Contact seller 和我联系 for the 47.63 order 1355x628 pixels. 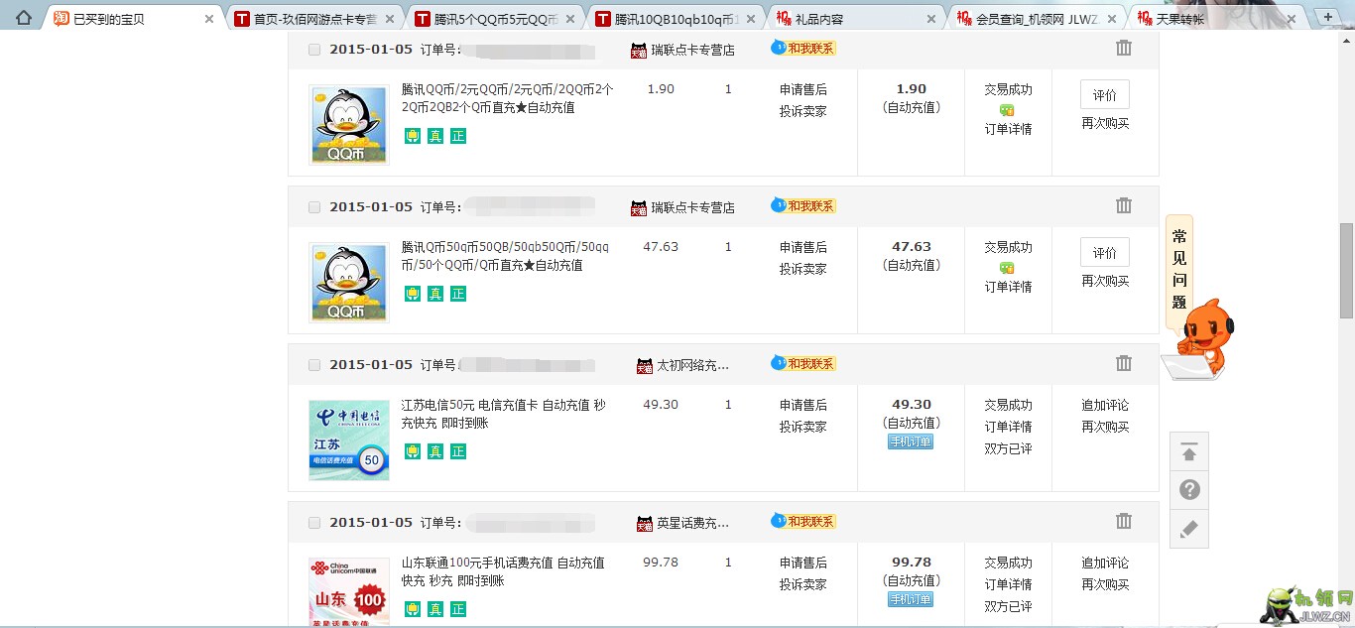coord(803,205)
